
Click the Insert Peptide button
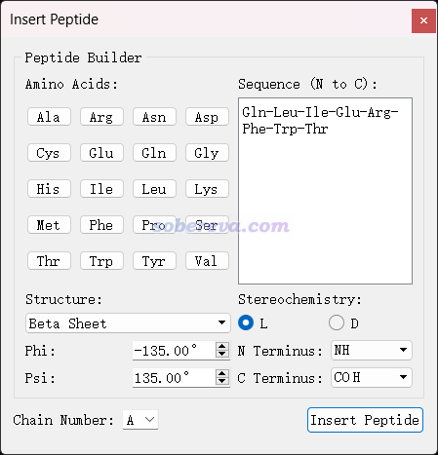[x=365, y=420]
